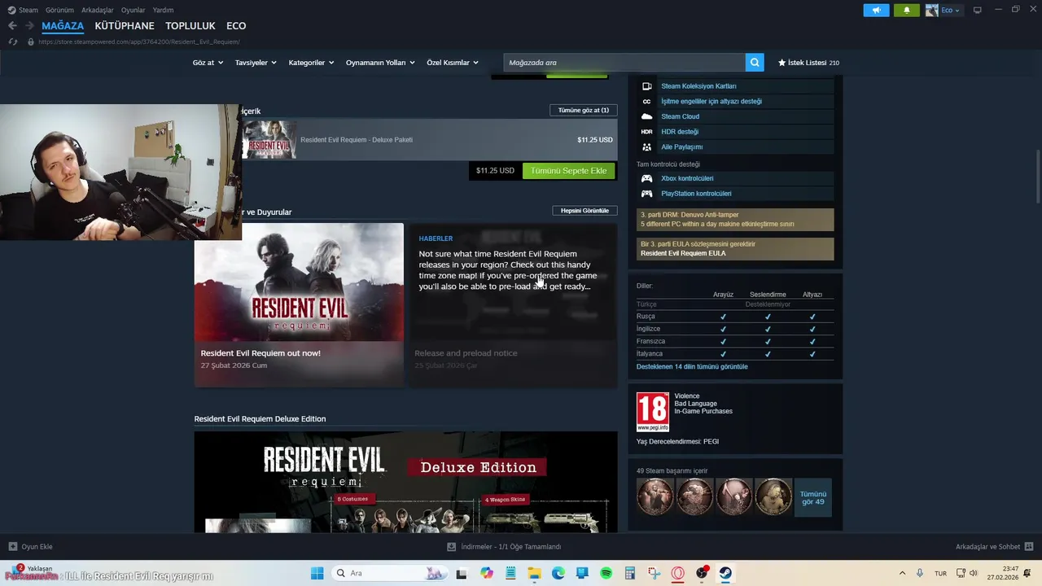Open the Eco account dropdown
1042x586 pixels.
(x=944, y=11)
